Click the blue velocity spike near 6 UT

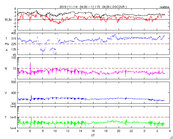pyautogui.click(x=31, y=97)
